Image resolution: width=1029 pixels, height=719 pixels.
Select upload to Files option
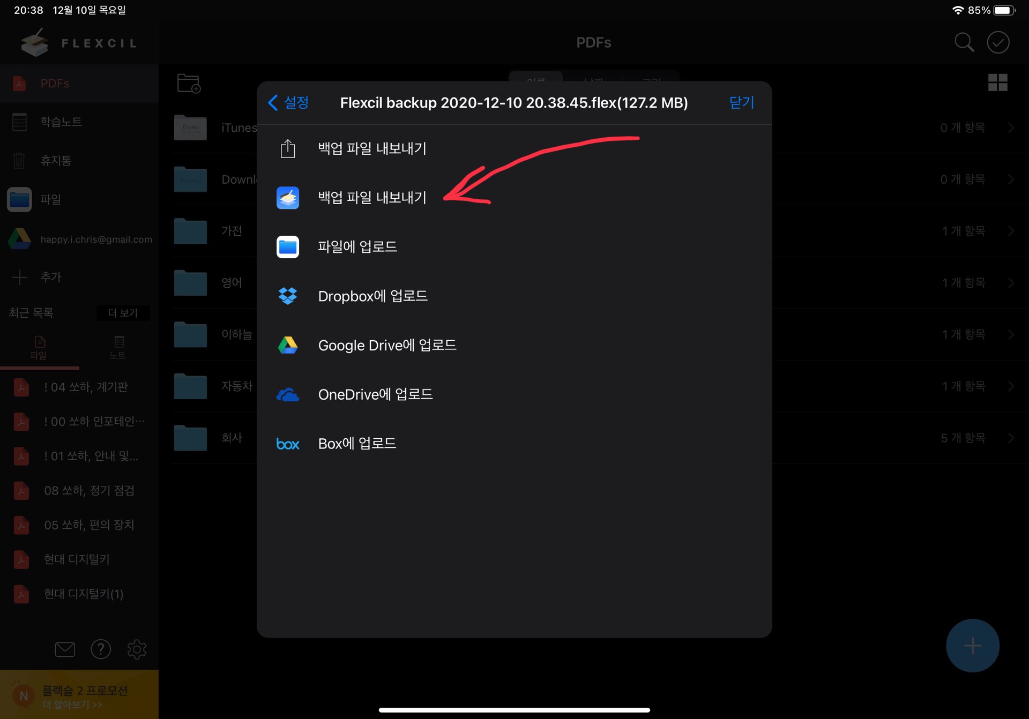tap(357, 247)
